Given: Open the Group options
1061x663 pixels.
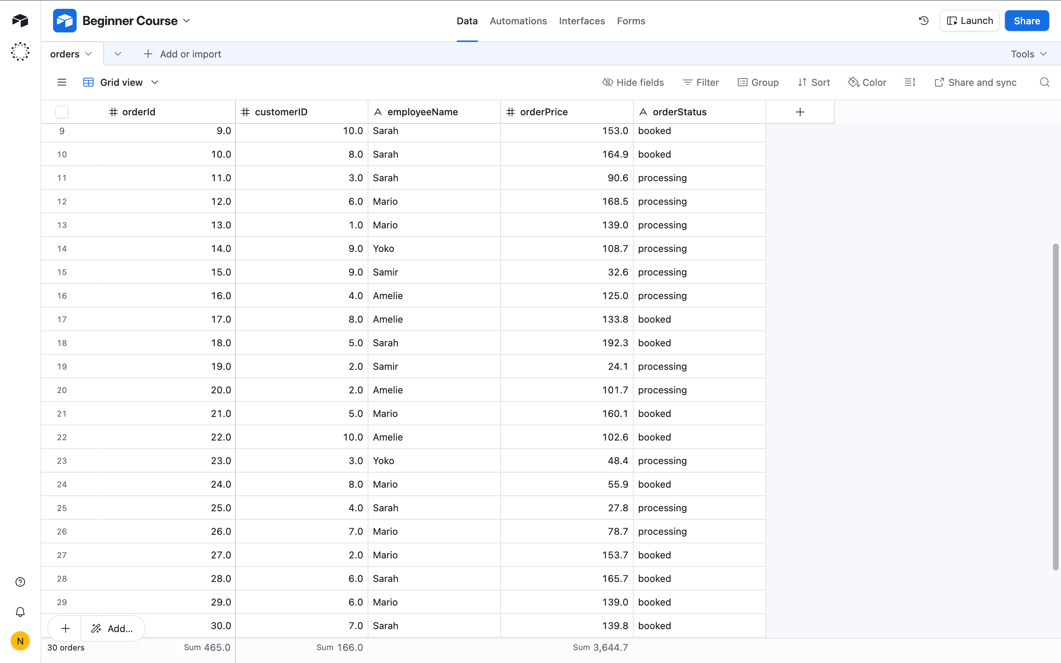Looking at the screenshot, I should point(758,83).
